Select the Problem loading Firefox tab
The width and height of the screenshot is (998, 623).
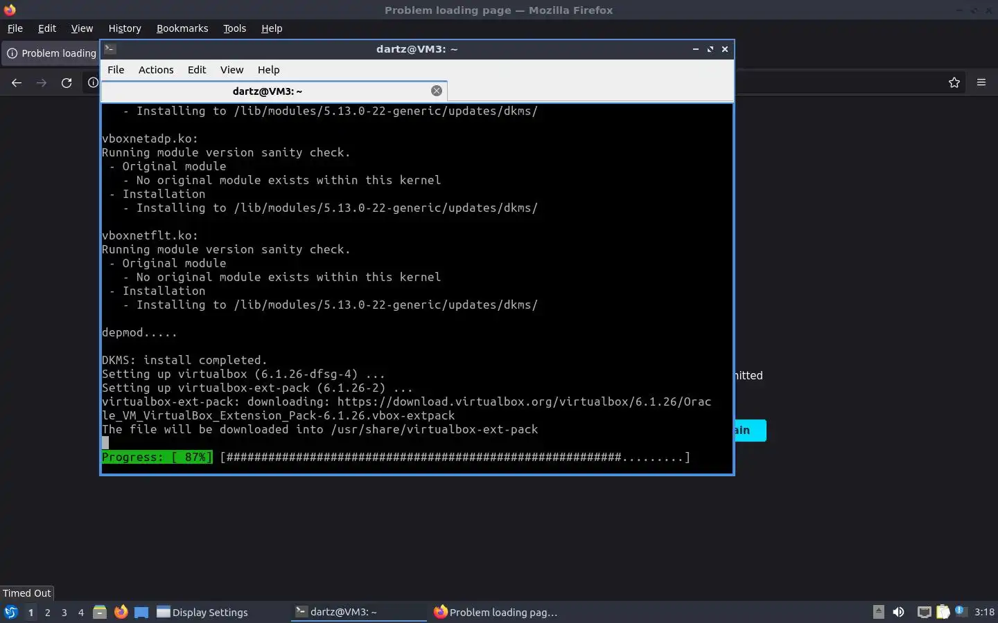click(x=51, y=53)
